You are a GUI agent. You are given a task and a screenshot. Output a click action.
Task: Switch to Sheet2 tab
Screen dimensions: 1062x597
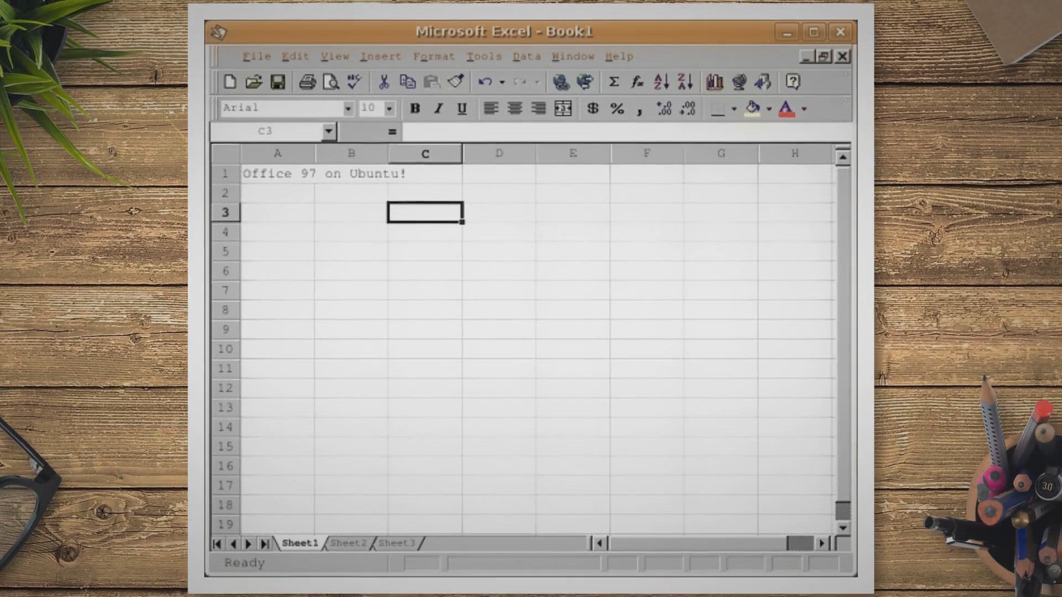(348, 543)
